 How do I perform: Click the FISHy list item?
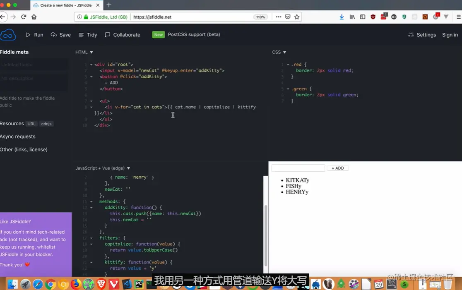pos(294,186)
